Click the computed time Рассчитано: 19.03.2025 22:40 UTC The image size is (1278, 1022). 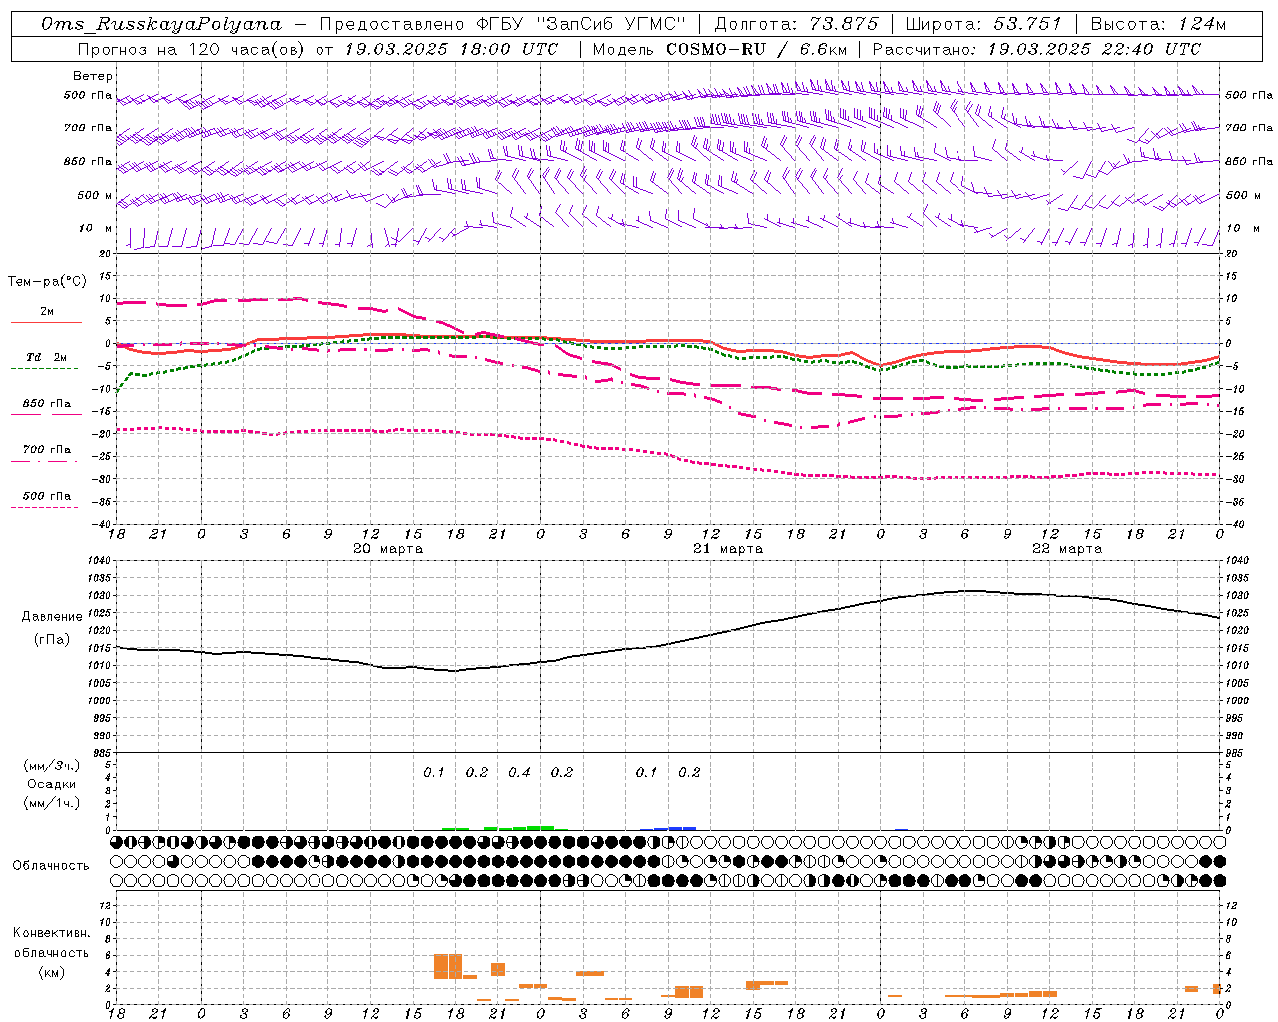tap(1036, 49)
